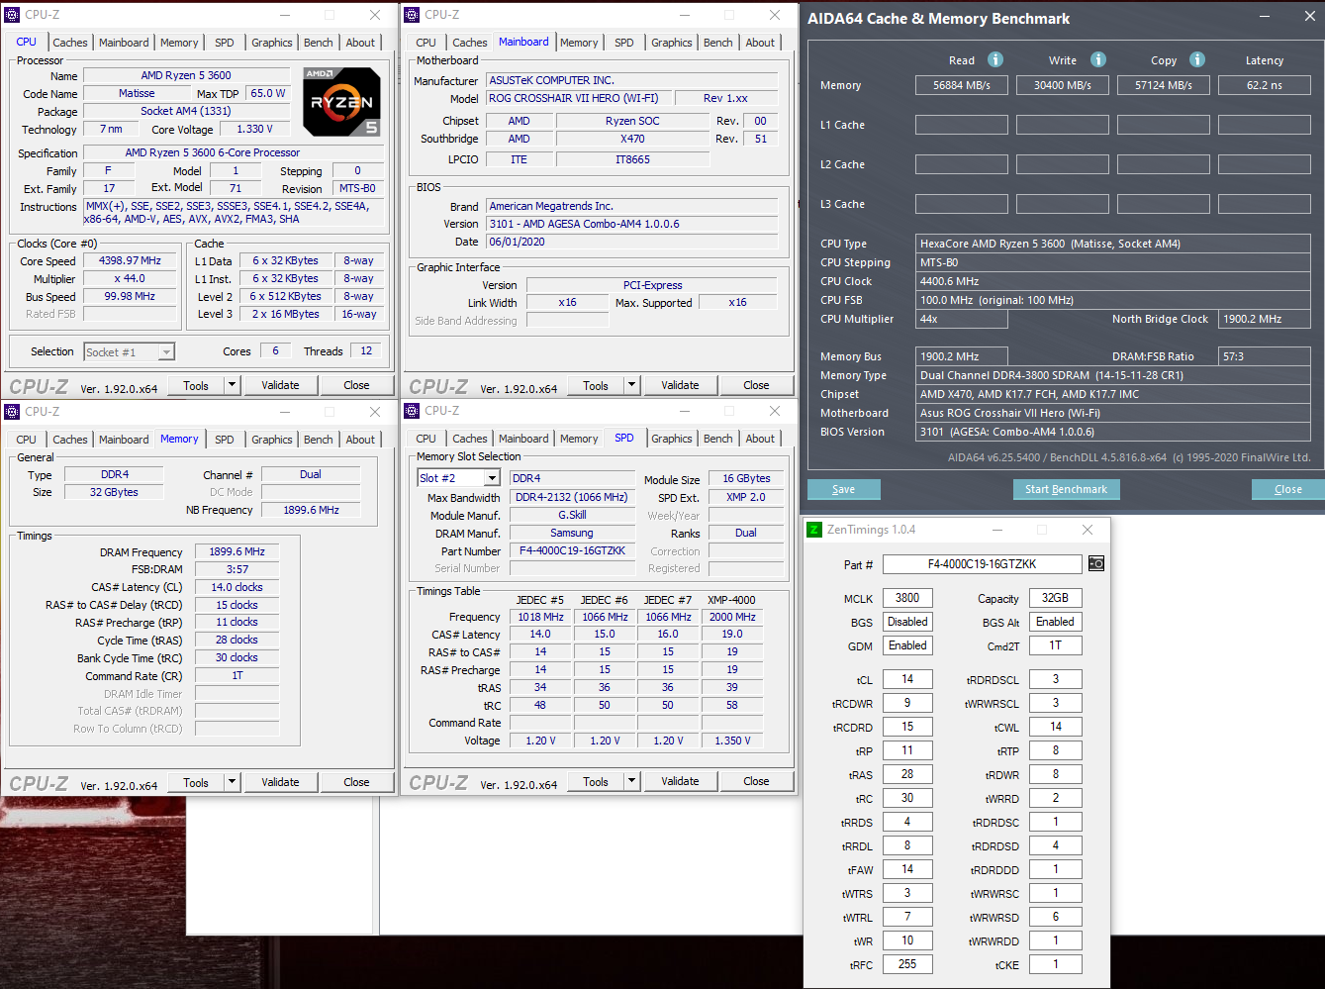Image resolution: width=1325 pixels, height=989 pixels.
Task: Click NB Frequency 1899.6 MHz value
Action: [311, 510]
